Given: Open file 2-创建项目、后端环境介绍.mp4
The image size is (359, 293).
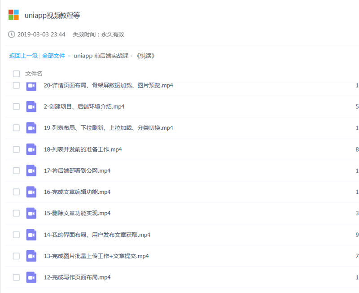Looking at the screenshot, I should 84,106.
